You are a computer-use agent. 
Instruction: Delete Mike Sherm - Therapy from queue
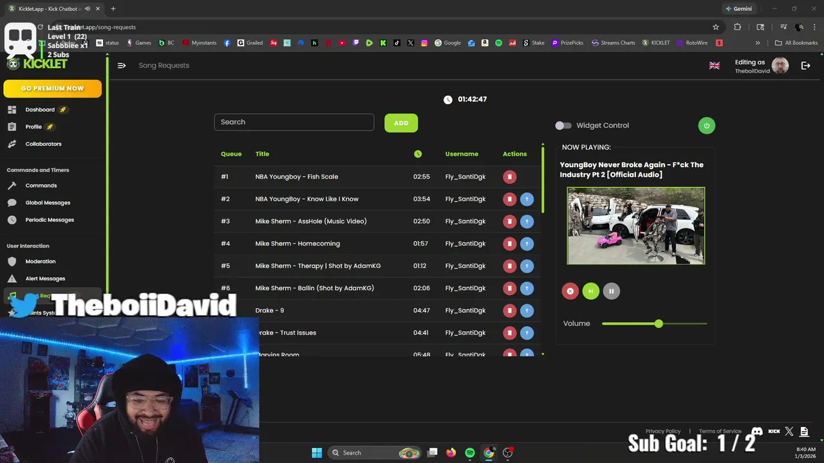coord(509,266)
